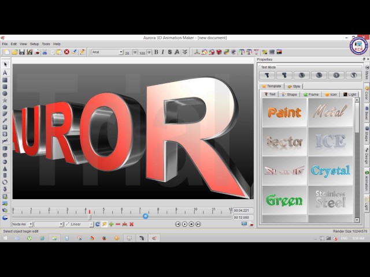The width and height of the screenshot is (370, 277).
Task: Stop the animation playback
Action: point(191,224)
